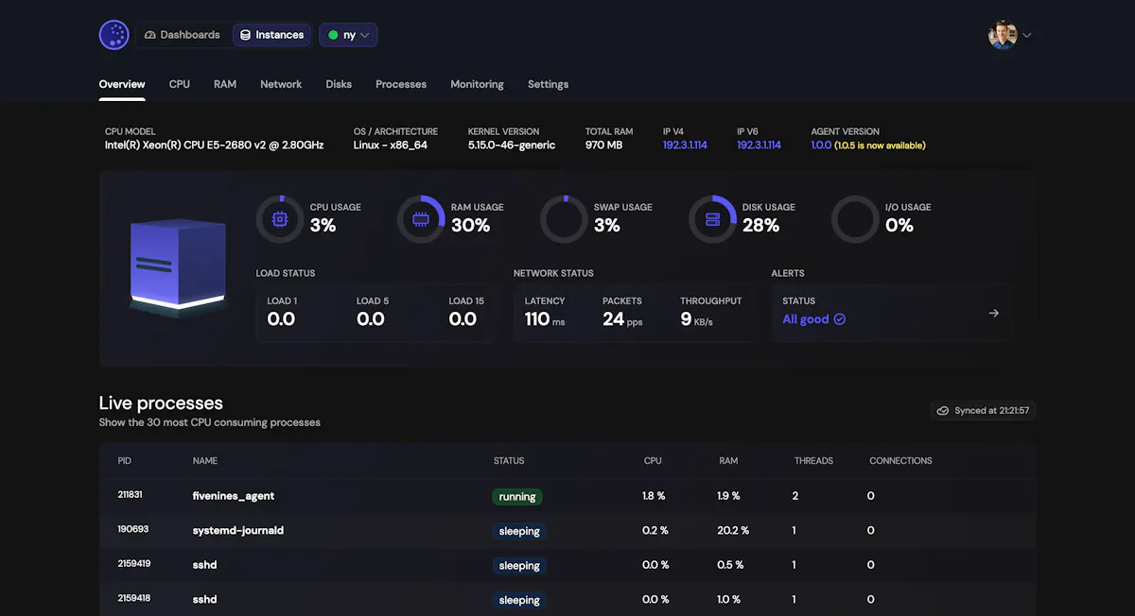The image size is (1135, 616).
Task: Click the agent version 1.0.0 link
Action: tap(821, 145)
